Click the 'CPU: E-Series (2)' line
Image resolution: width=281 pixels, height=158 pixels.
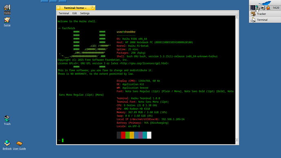137,105
